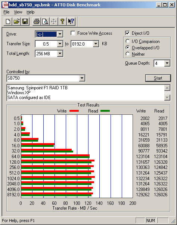The image size is (177, 225).
Task: Open Print Preview magnifier icon
Action: click(x=45, y=22)
